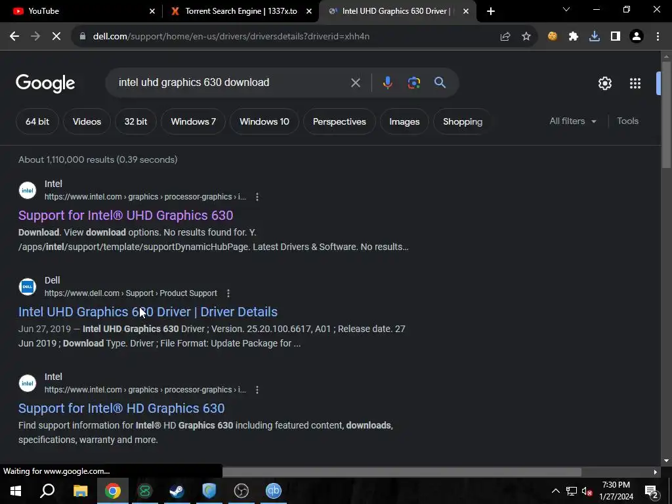Open more options for Intel HD Graphics result
This screenshot has width=672, height=504.
[257, 390]
